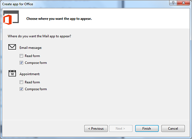The width and height of the screenshot is (192, 139).
Task: Click the envelope icon beside Email message
Action: pos(12,47)
